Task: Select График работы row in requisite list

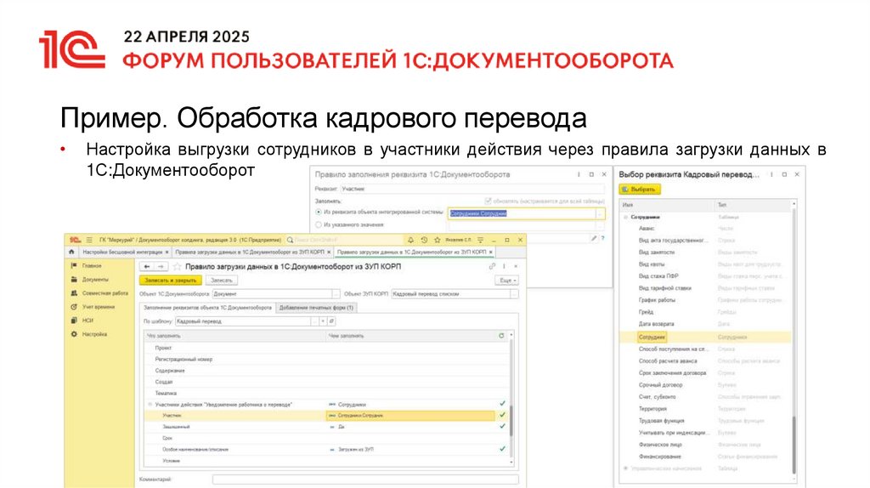Action: [704, 300]
